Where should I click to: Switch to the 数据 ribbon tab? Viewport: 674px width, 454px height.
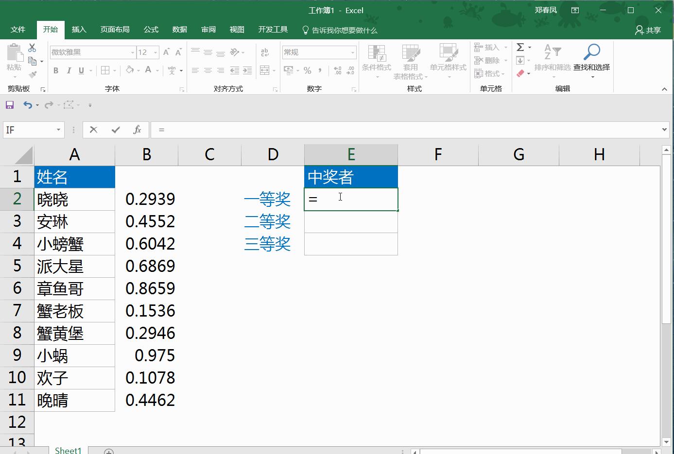(x=179, y=30)
